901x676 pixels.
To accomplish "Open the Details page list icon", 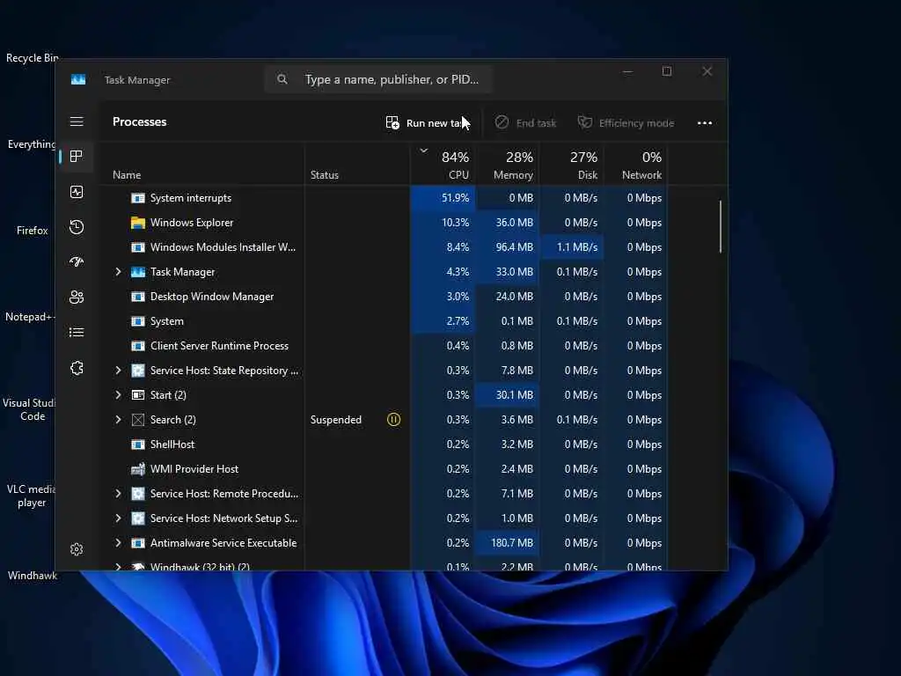I will coord(77,332).
